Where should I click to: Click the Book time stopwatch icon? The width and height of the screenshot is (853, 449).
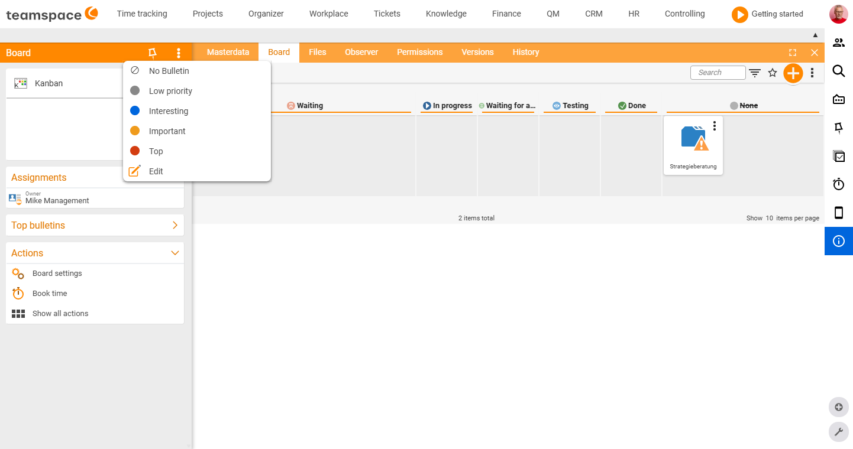point(18,294)
